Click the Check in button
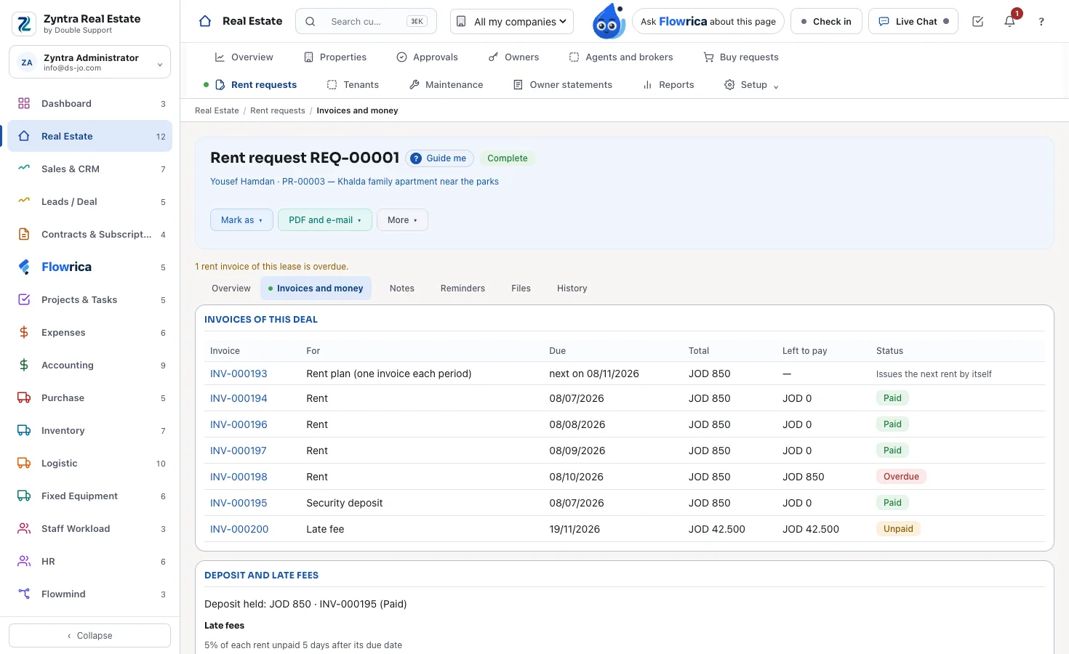The image size is (1069, 654). [x=826, y=21]
